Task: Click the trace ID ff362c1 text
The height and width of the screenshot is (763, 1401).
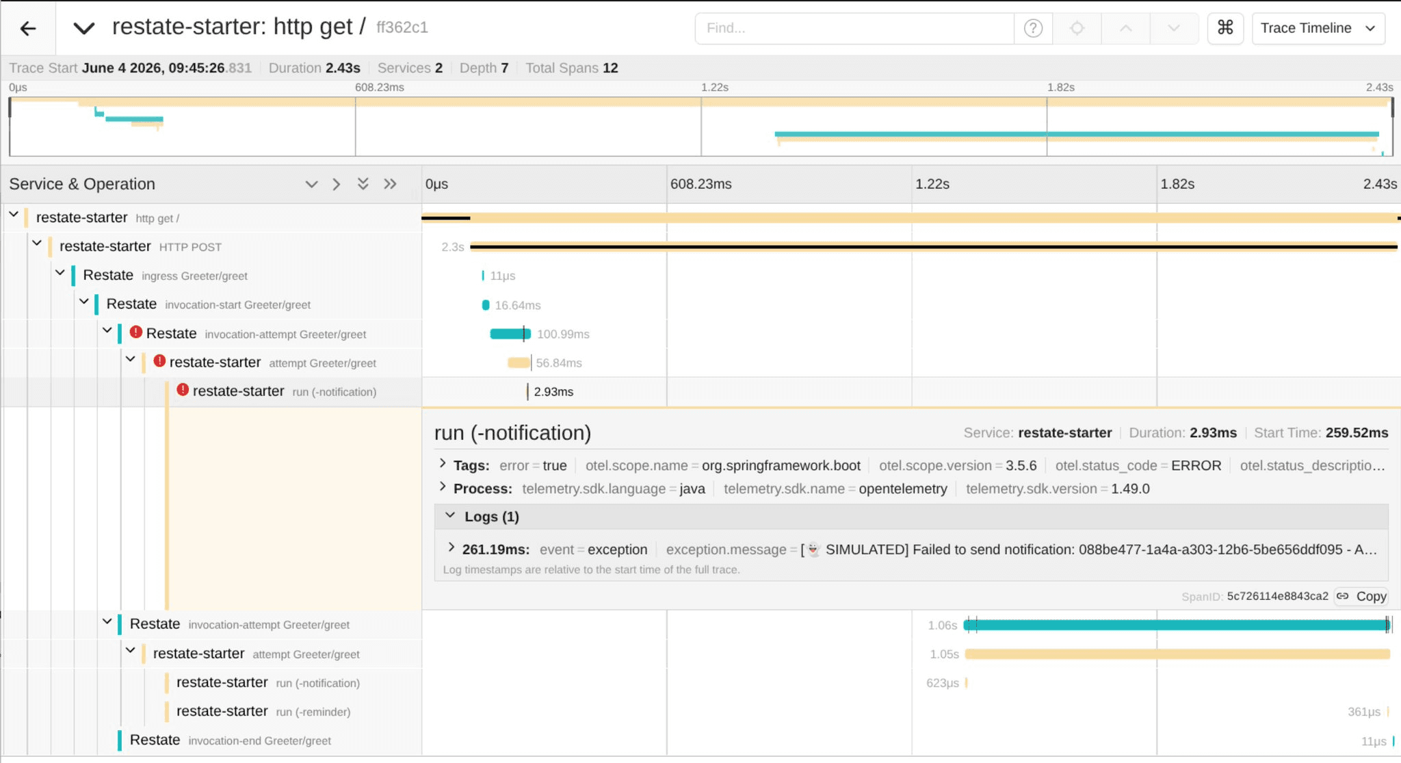Action: (402, 27)
